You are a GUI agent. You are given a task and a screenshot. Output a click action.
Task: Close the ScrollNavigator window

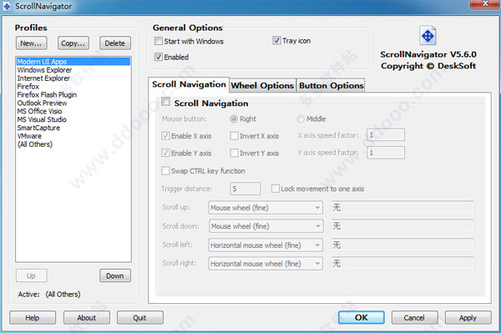(485, 4)
